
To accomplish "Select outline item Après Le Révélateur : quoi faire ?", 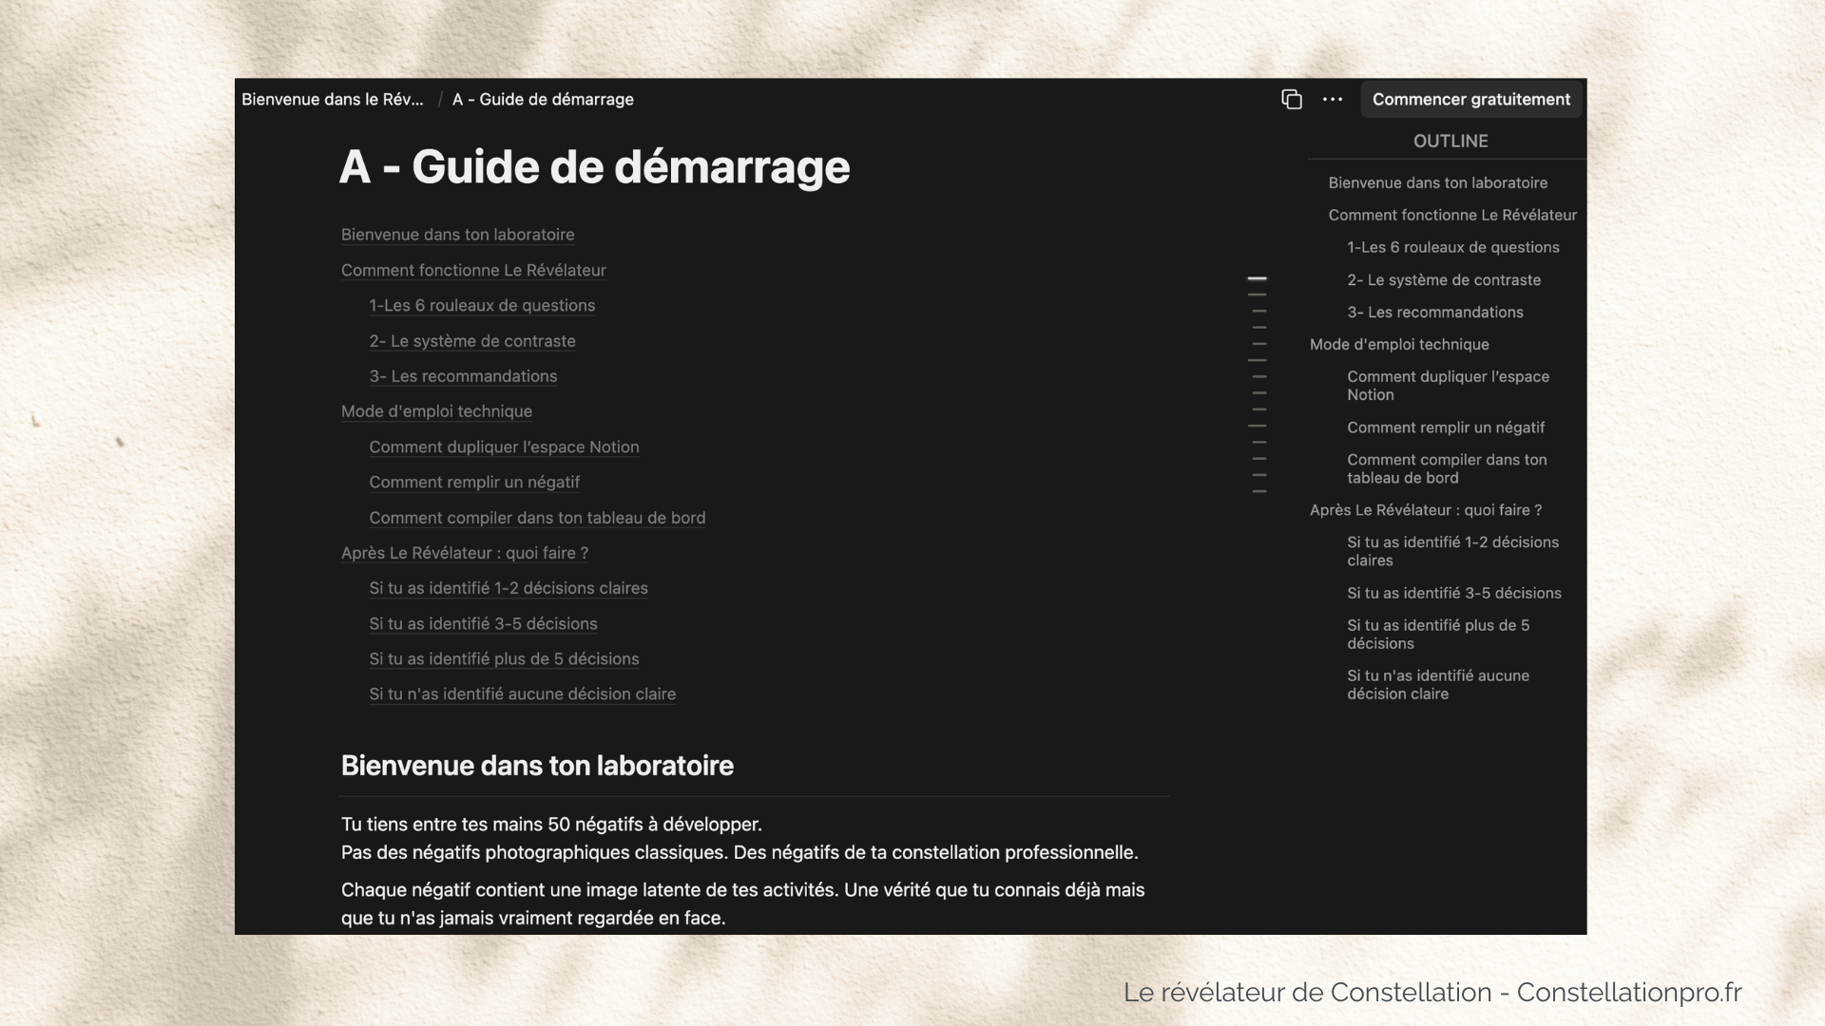I will pos(1425,510).
